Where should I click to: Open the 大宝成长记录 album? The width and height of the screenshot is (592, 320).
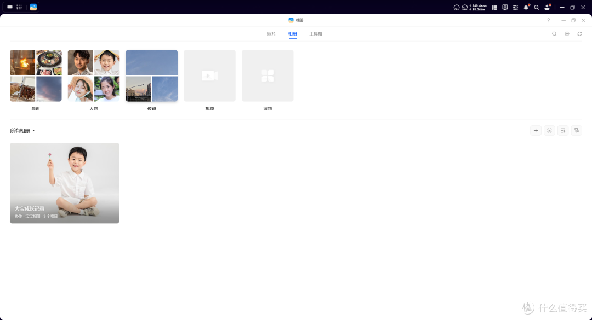coord(65,183)
